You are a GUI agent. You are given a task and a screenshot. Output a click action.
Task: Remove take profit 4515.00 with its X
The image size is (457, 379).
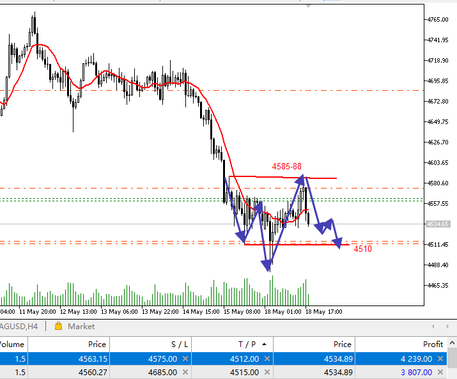click(x=267, y=372)
